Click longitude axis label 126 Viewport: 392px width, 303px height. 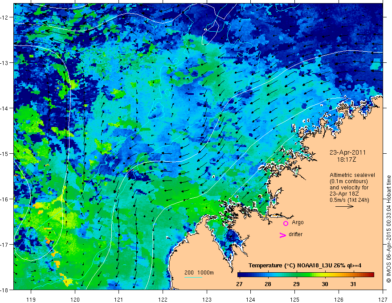(x=339, y=299)
